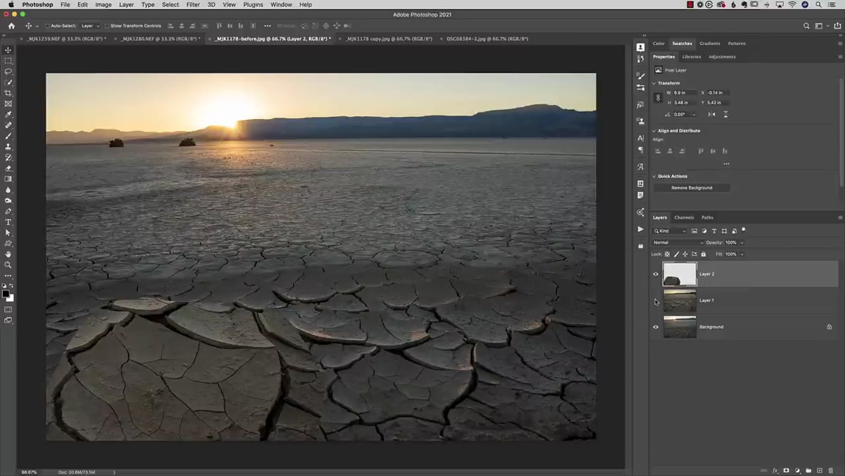Open the Layer menu
This screenshot has height=476, width=845.
[126, 4]
